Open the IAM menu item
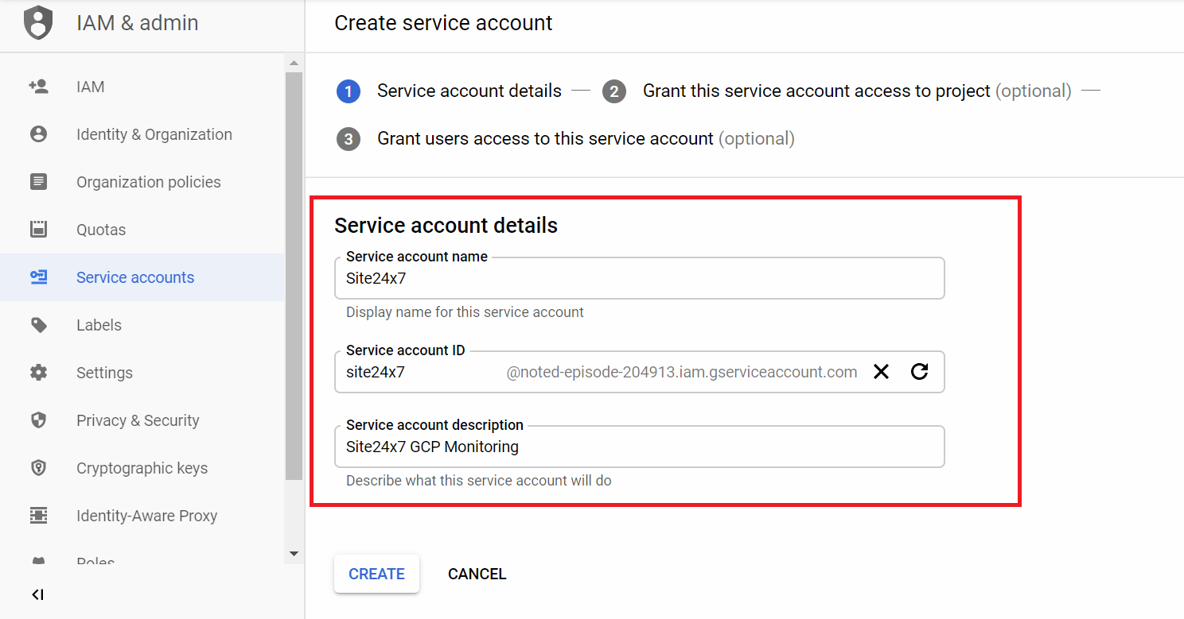 tap(142, 87)
